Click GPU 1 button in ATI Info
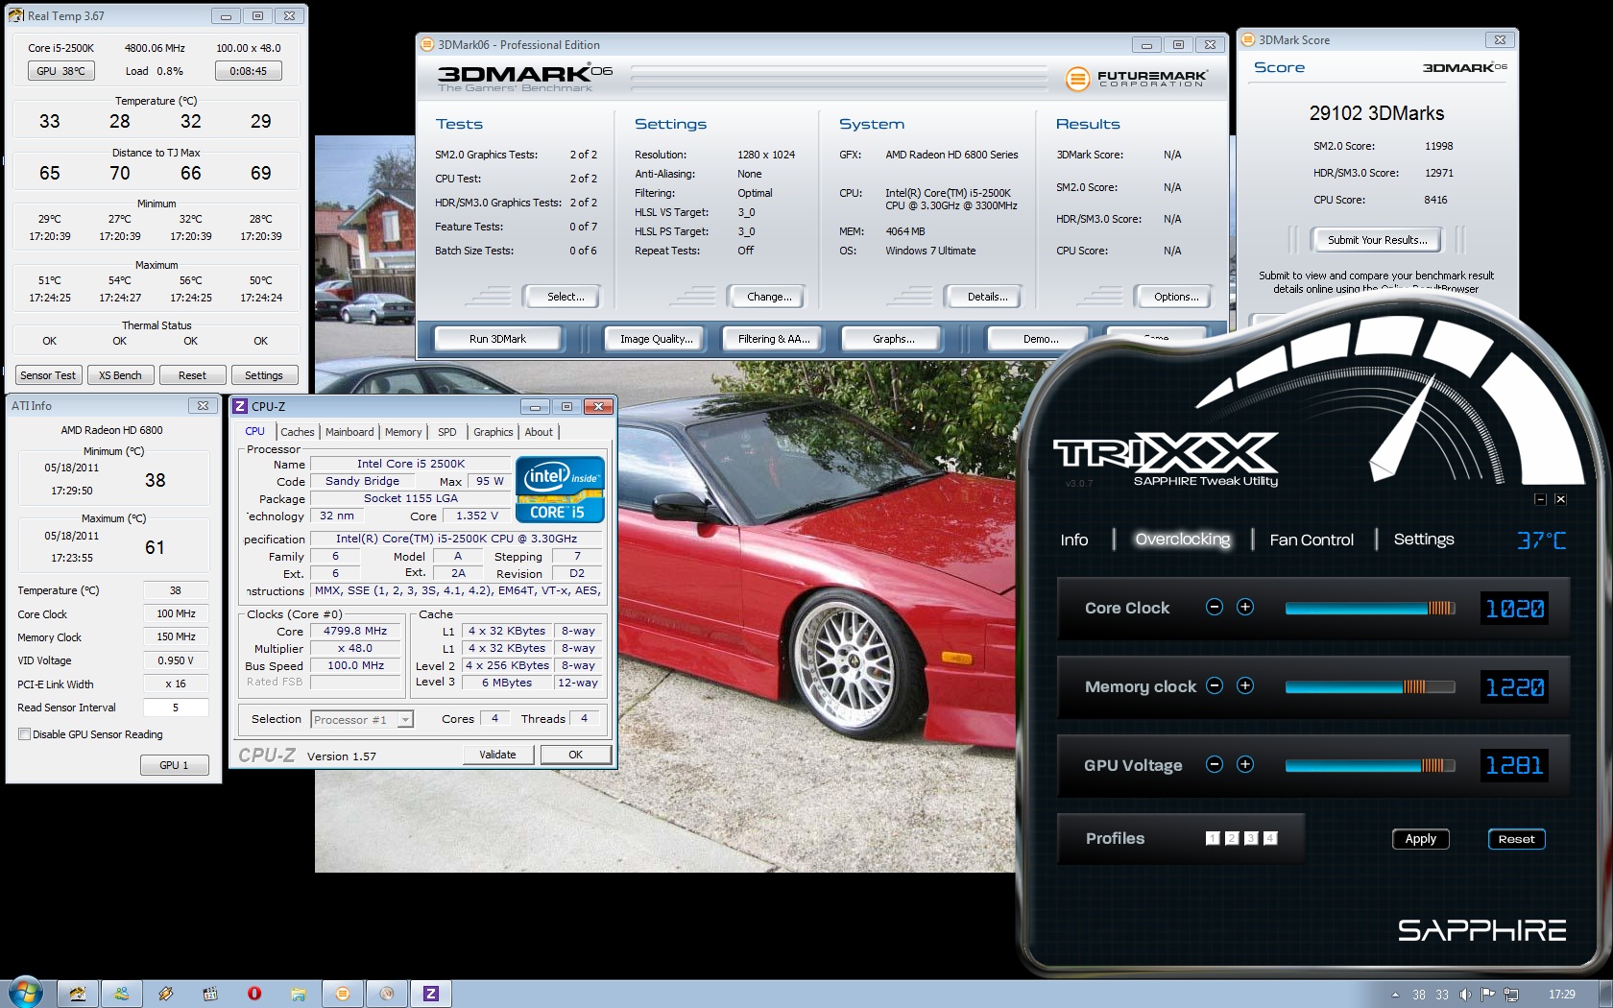 173,765
